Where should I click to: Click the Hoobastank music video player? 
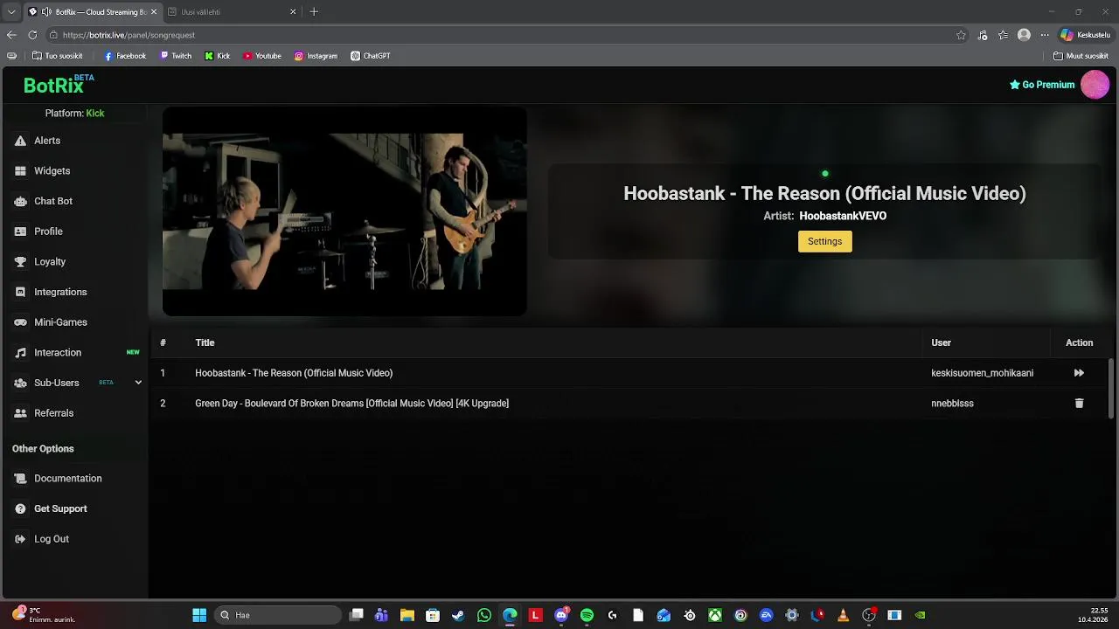(x=344, y=211)
